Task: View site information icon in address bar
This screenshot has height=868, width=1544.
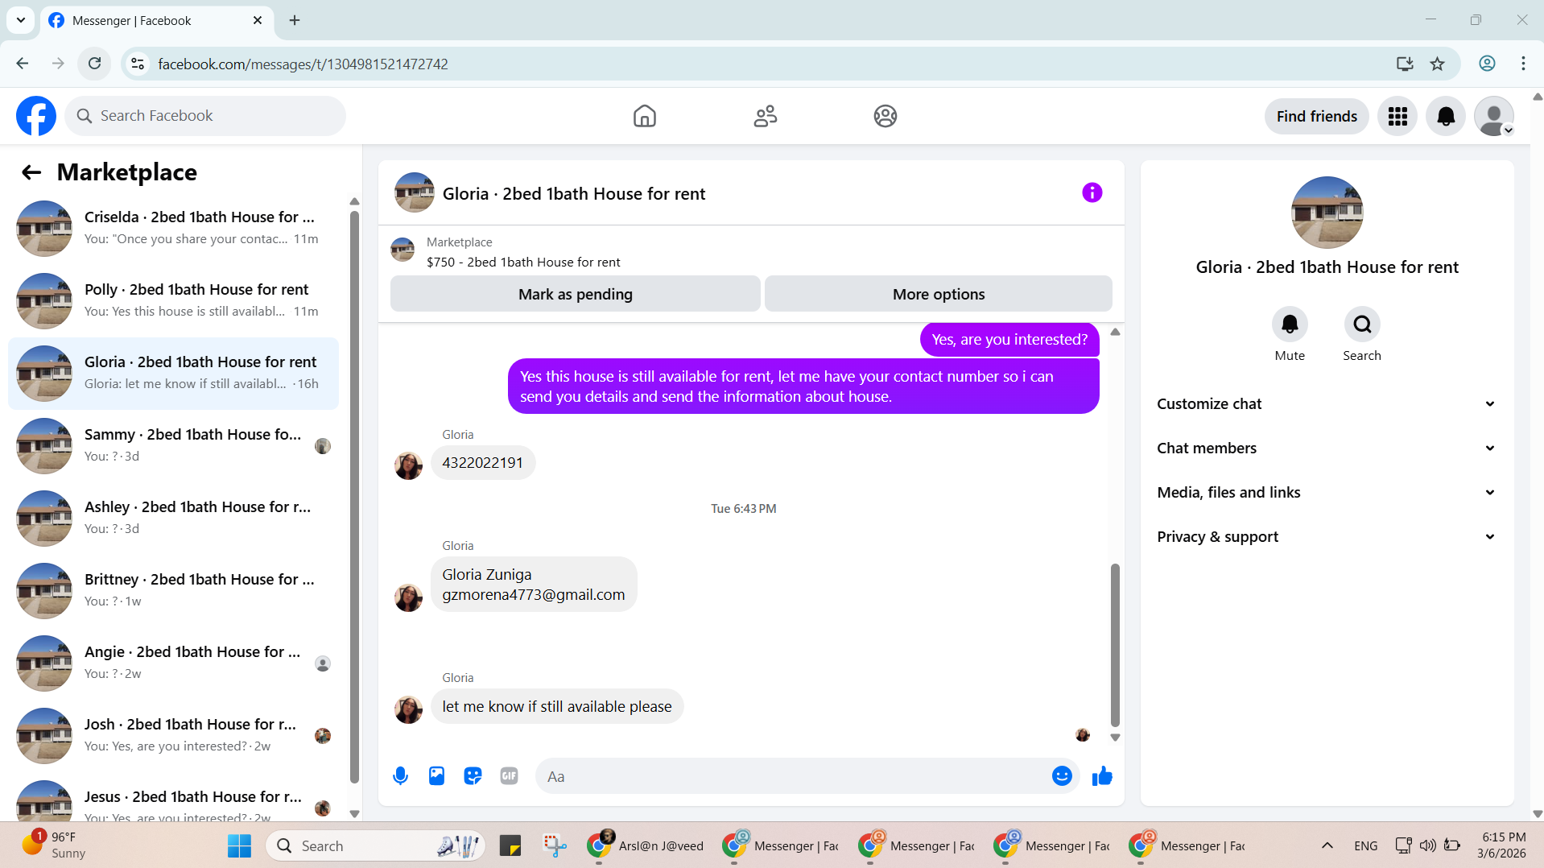Action: (138, 64)
